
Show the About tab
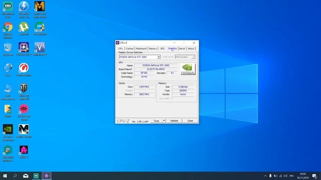coord(191,48)
